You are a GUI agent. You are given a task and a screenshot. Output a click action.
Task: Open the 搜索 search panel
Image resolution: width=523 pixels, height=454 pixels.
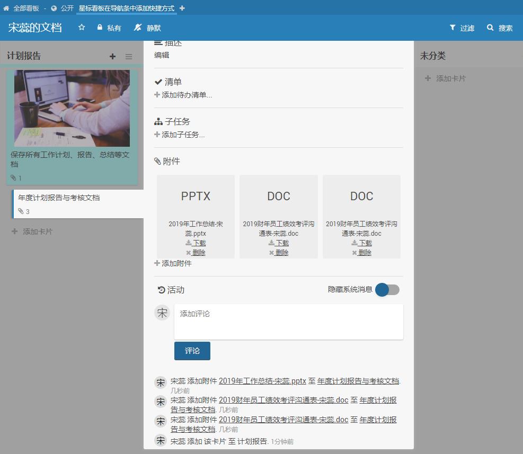coord(499,28)
